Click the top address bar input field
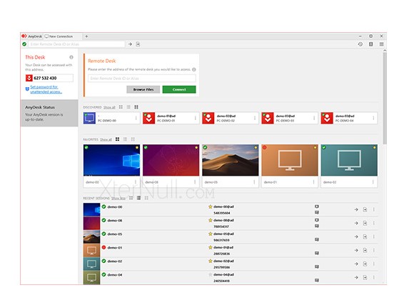The image size is (399, 300). coord(76,44)
